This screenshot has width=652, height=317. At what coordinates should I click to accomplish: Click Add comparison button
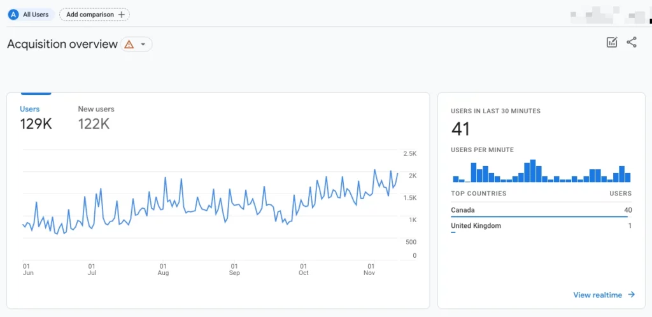(x=94, y=15)
